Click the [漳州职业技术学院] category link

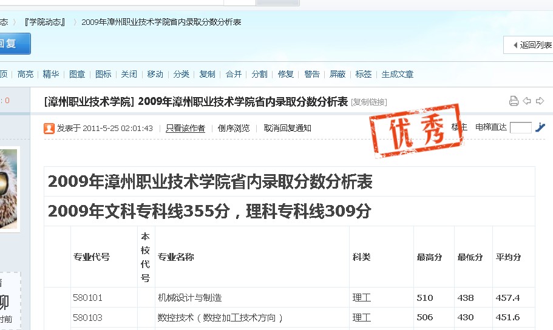tap(89, 102)
